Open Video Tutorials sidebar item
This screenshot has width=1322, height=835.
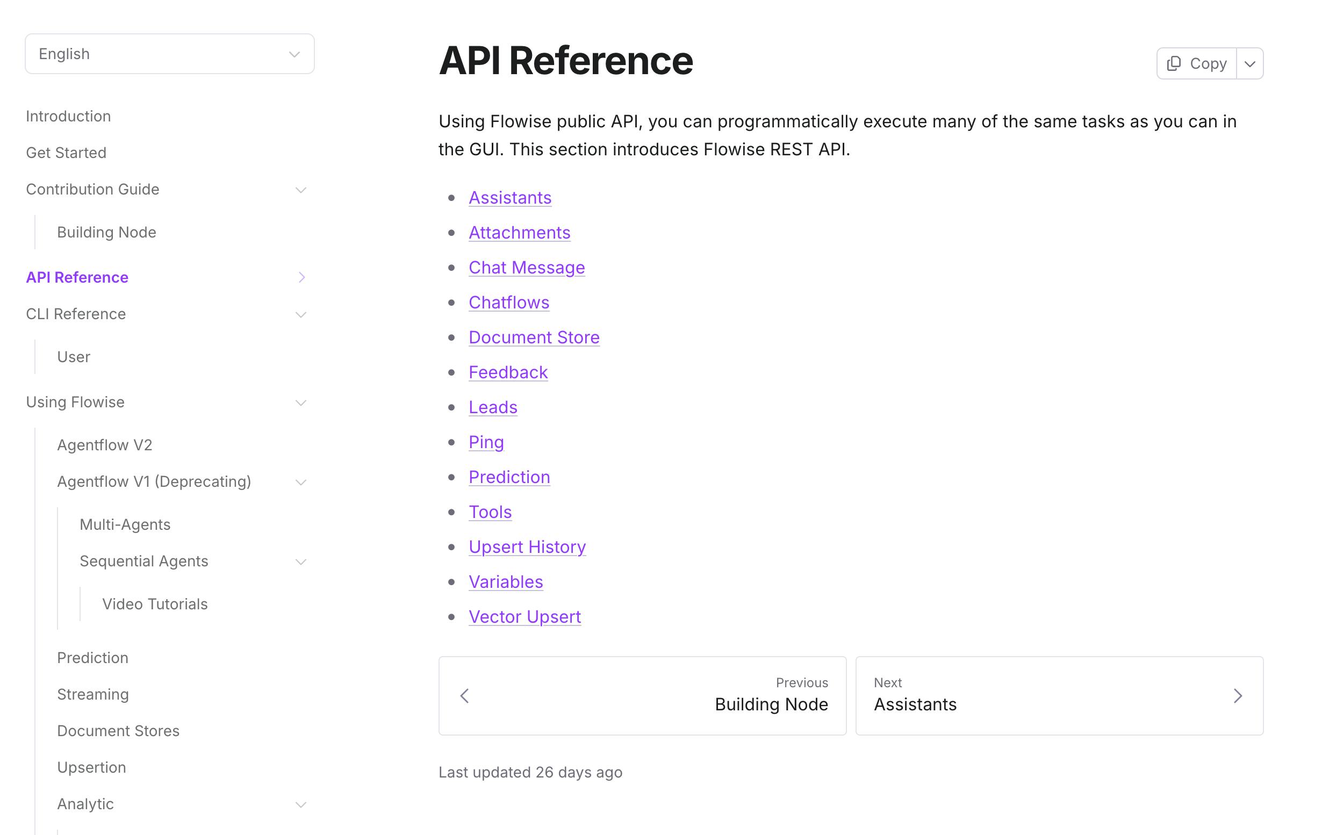point(155,604)
